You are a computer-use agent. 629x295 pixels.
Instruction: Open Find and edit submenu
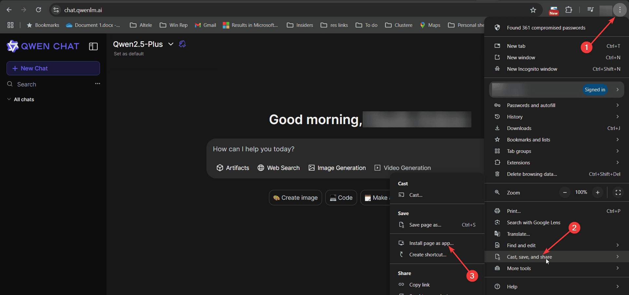[557, 245]
